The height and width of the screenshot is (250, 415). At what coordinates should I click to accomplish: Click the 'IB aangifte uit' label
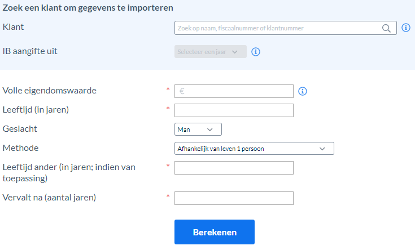[30, 51]
